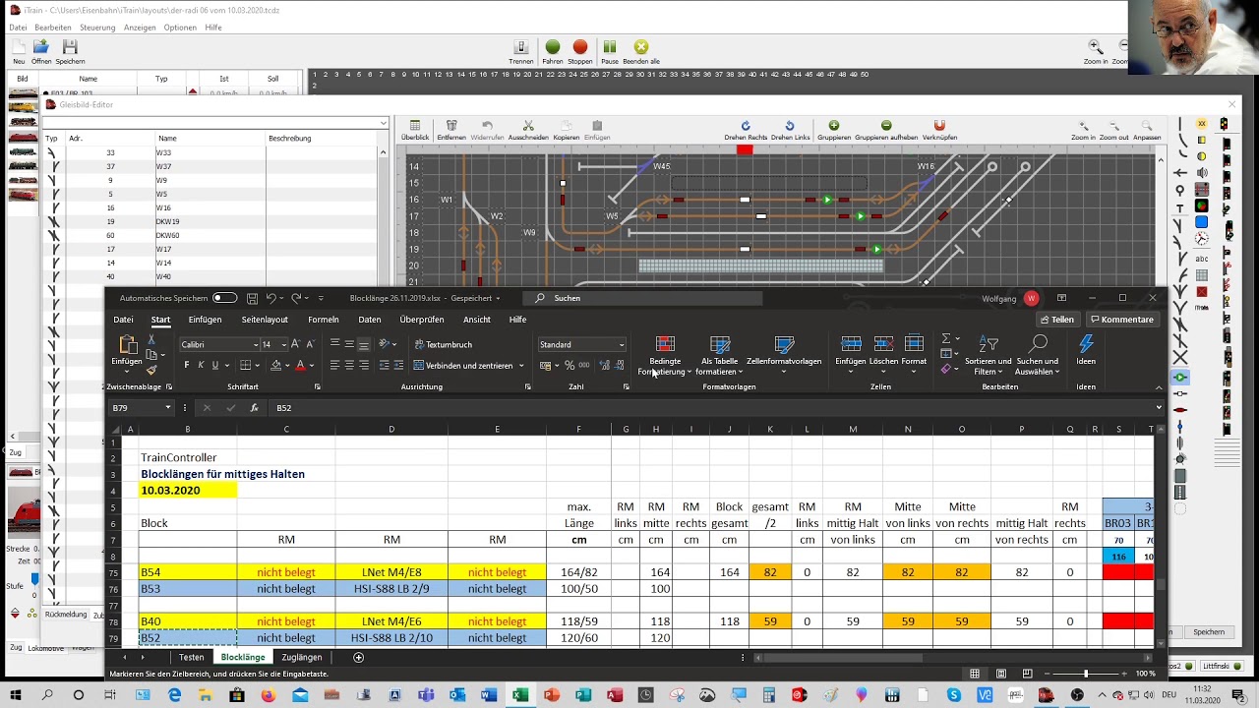Switch to the Testen sheet tab
Screen dimensions: 1259x708
pos(192,657)
